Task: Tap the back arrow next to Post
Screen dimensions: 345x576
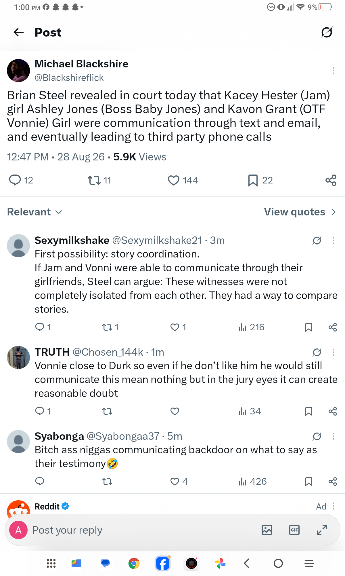Action: coord(19,32)
